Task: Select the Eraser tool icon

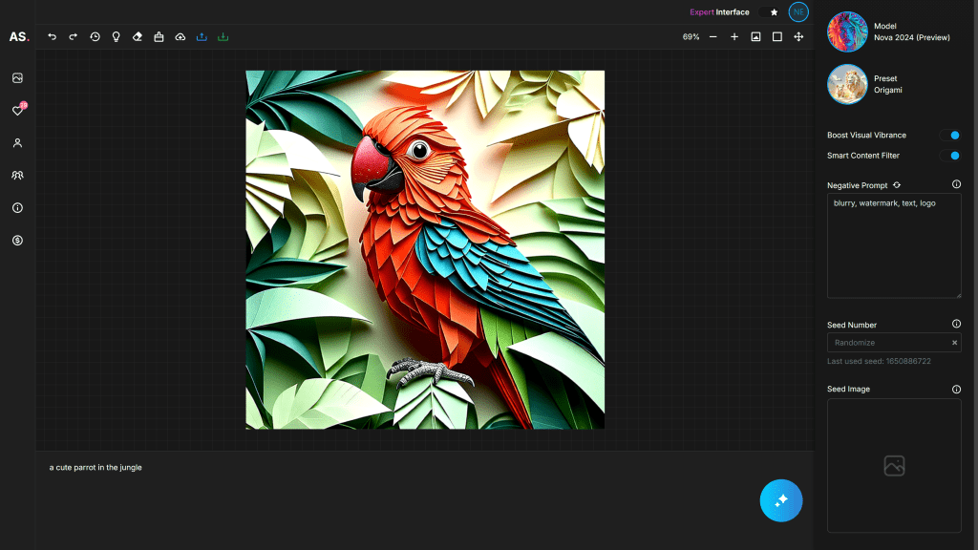Action: pyautogui.click(x=137, y=37)
